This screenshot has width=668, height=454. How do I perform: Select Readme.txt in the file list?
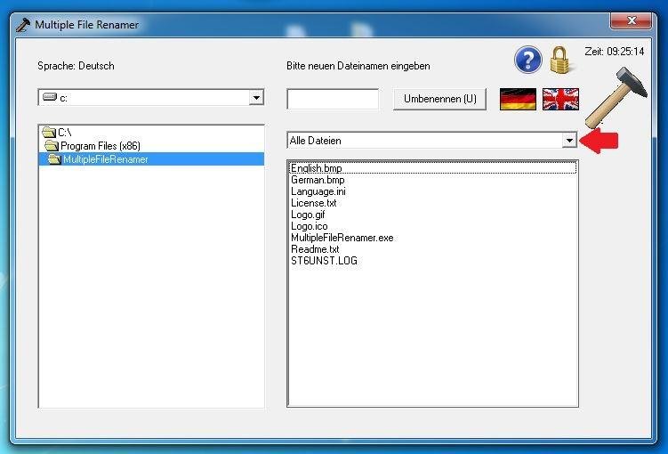tap(433, 249)
